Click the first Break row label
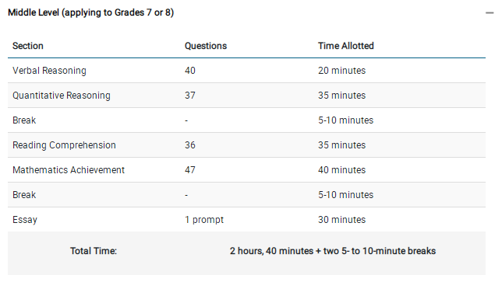The width and height of the screenshot is (502, 289). pos(24,120)
